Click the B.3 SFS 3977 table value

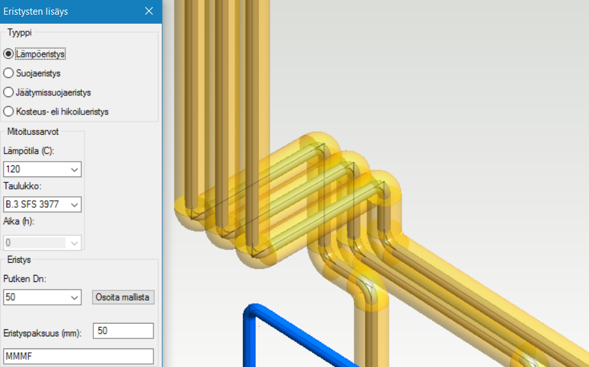pyautogui.click(x=35, y=205)
